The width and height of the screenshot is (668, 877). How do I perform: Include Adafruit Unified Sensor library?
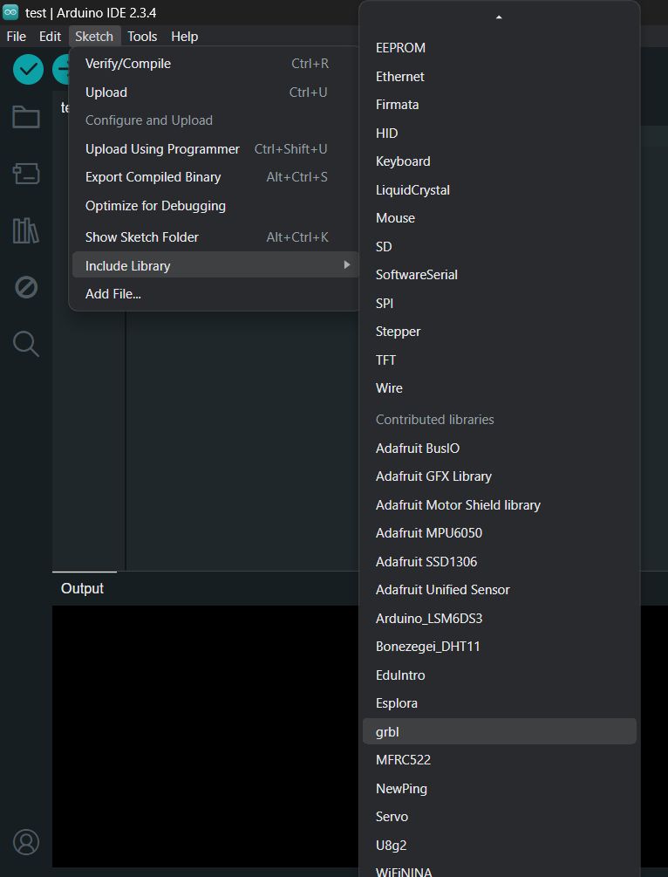499,590
